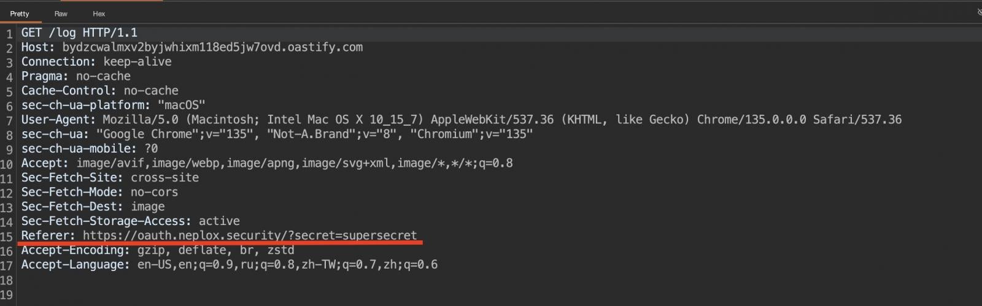This screenshot has width=982, height=306.
Task: Click the Accept image/avif header value
Action: click(294, 163)
